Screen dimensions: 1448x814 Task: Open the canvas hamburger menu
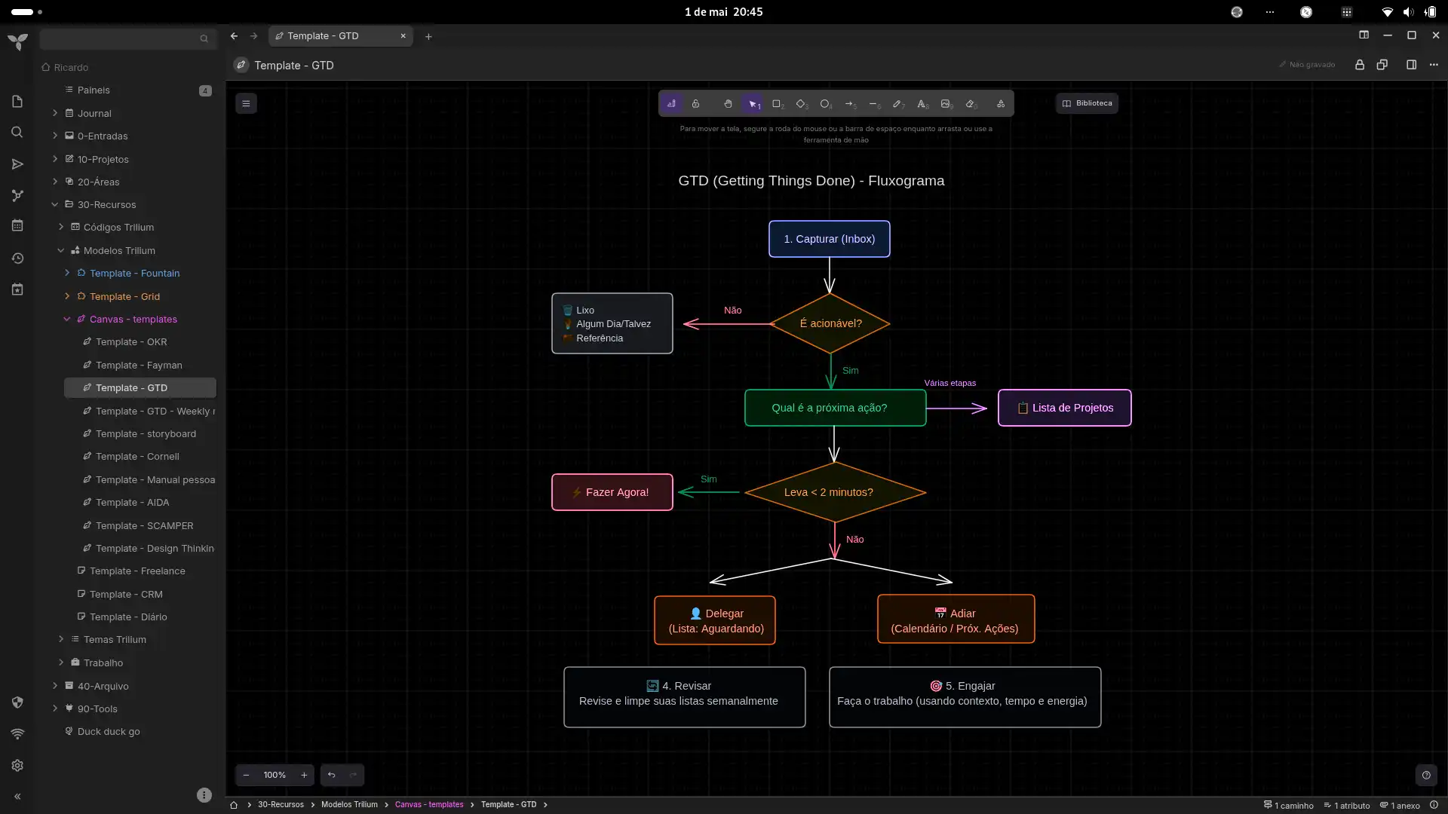pos(246,103)
